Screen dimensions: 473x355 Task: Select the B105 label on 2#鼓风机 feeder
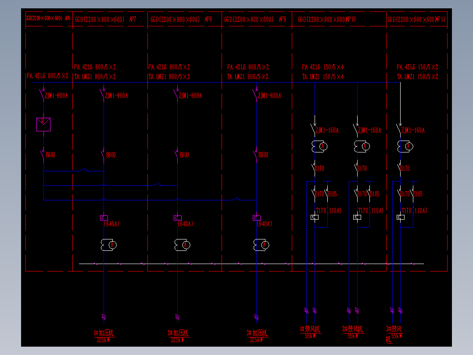click(x=375, y=194)
